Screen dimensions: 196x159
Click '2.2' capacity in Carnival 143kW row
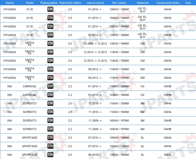(70, 95)
